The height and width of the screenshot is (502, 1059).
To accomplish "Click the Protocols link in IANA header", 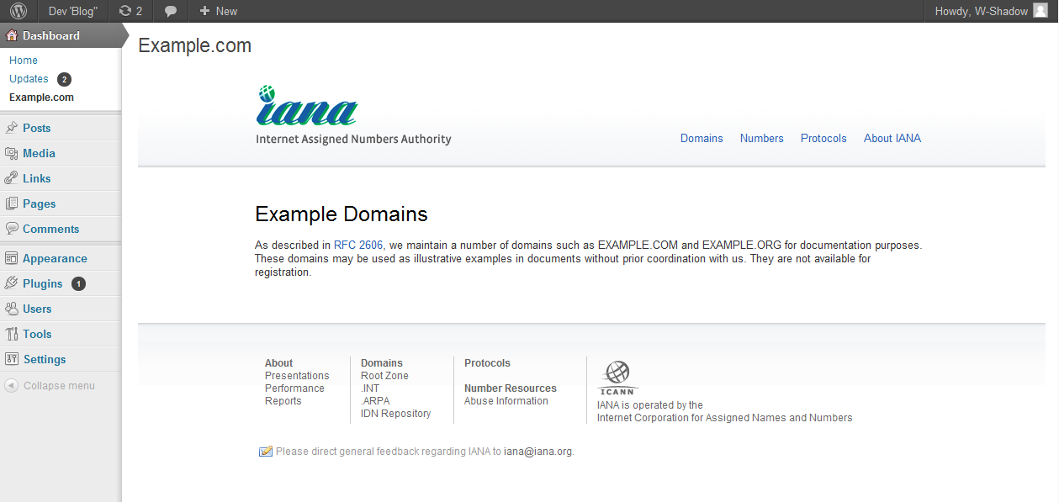I will [823, 139].
